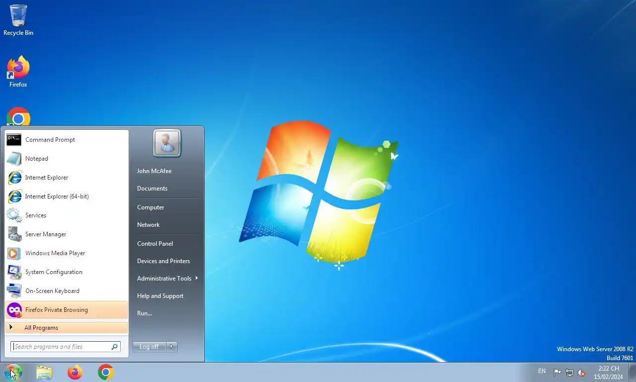Open Firefox Private Browsing mask icon
The width and height of the screenshot is (636, 382).
14,310
